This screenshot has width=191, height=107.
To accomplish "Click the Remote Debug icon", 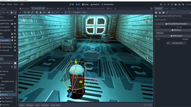I will (172, 4).
